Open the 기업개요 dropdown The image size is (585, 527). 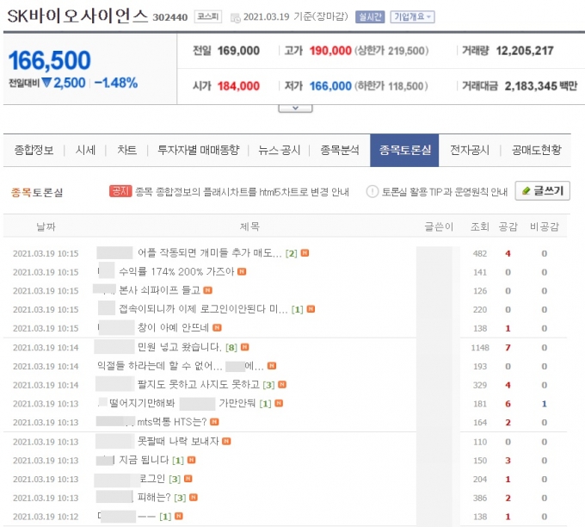[412, 16]
